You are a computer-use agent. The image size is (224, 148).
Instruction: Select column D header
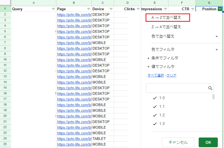tap(128, 3)
